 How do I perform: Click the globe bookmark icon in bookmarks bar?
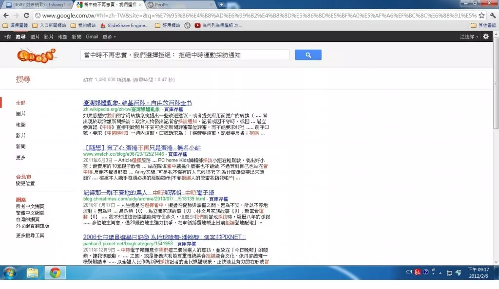tap(188, 25)
